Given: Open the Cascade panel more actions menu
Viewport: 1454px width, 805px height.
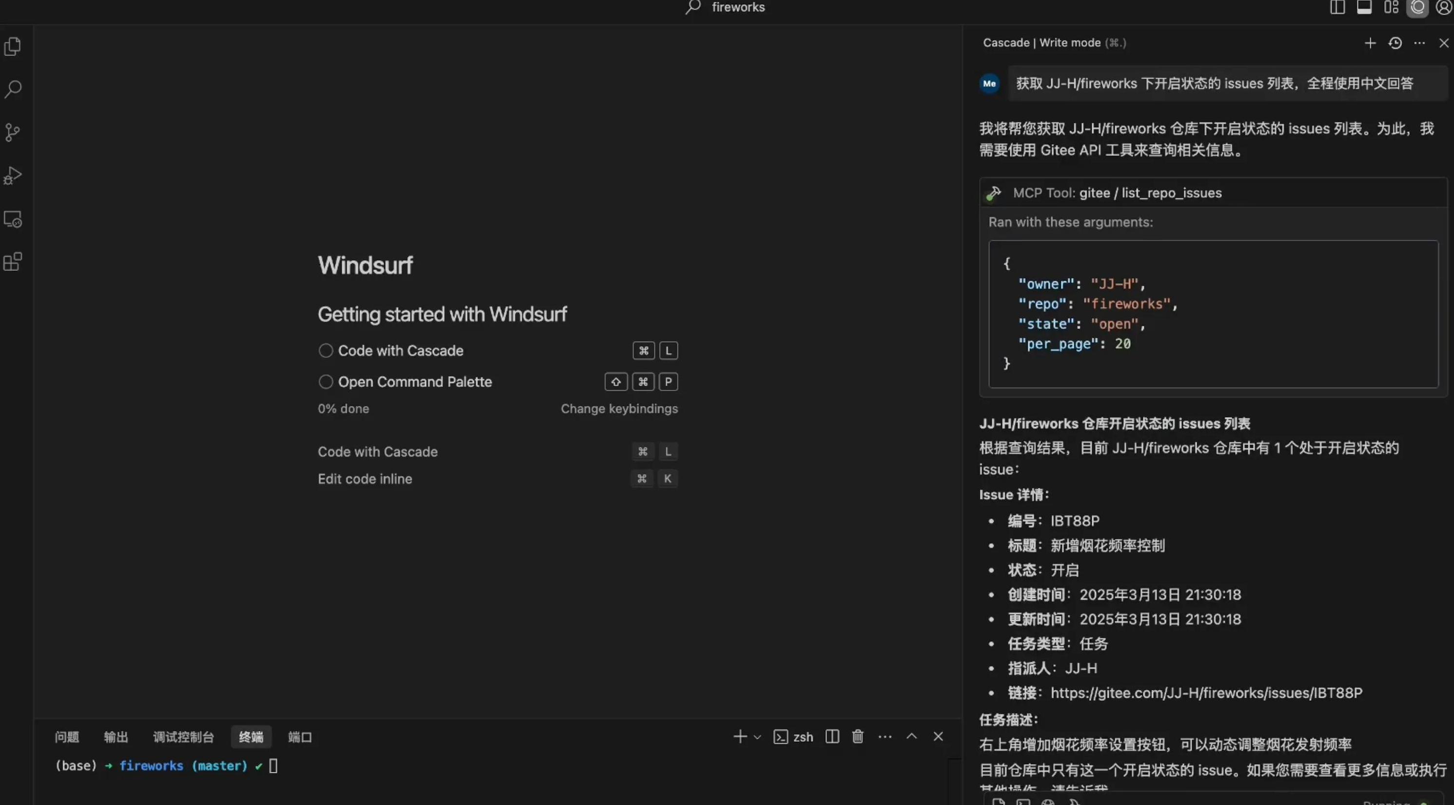Looking at the screenshot, I should [x=1419, y=43].
